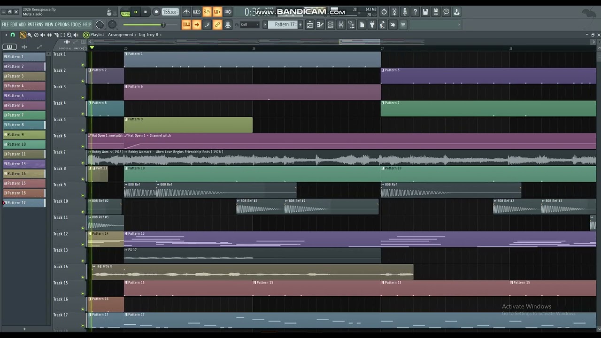Click the record button

click(156, 12)
